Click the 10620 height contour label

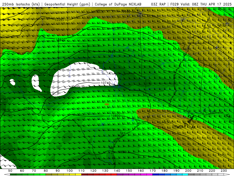tap(61, 40)
